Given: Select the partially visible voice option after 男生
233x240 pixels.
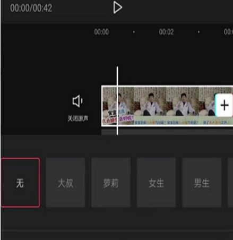Looking at the screenshot, I should (x=230, y=183).
